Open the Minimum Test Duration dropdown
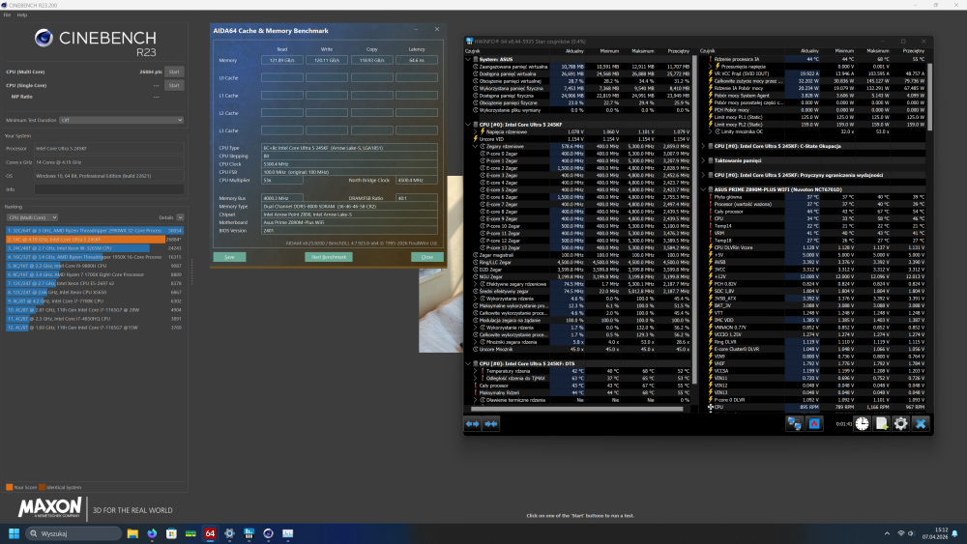 point(121,120)
